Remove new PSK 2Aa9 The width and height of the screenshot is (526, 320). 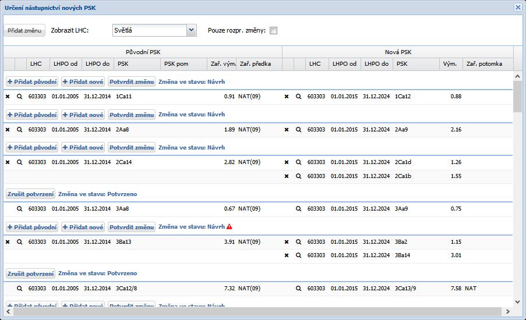287,130
